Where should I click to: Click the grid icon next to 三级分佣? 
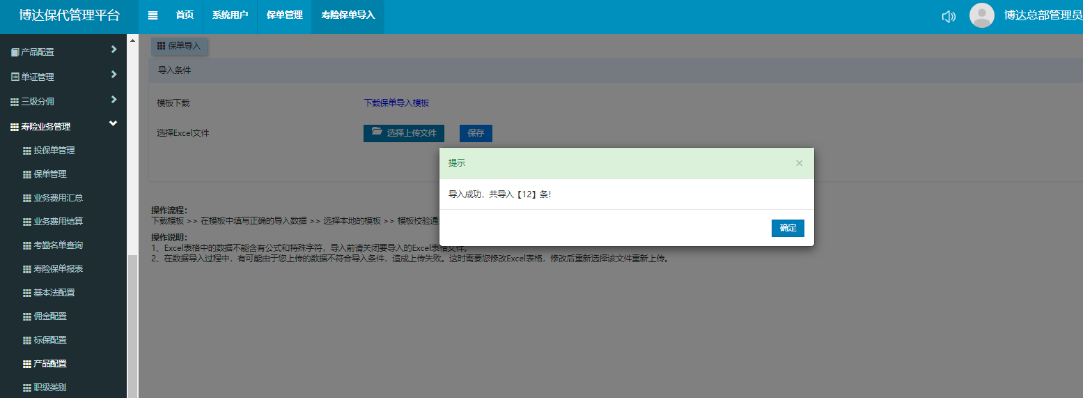pyautogui.click(x=15, y=102)
